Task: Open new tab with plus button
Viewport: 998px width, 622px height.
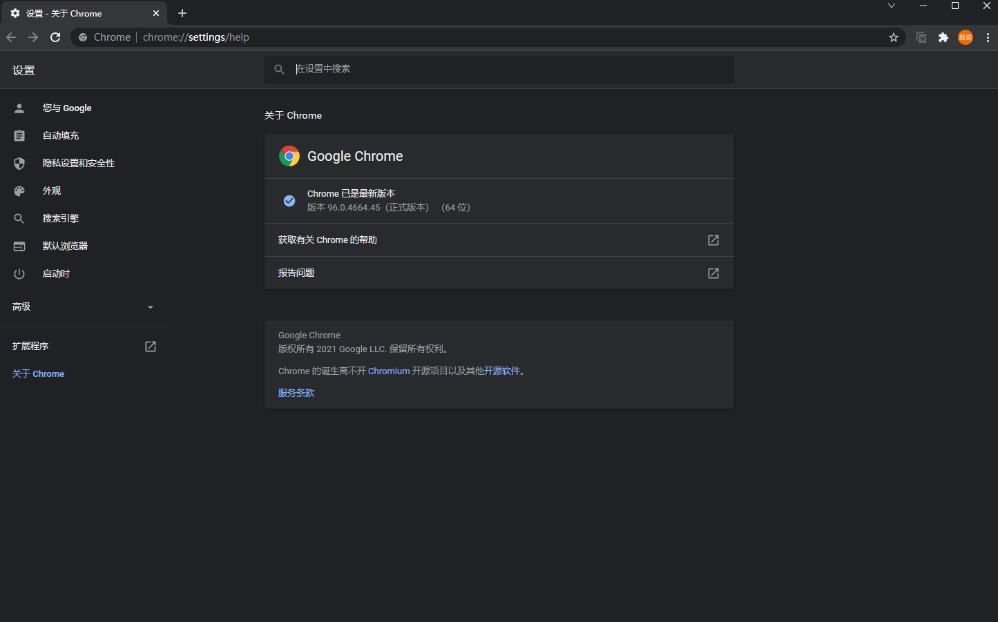Action: coord(182,13)
